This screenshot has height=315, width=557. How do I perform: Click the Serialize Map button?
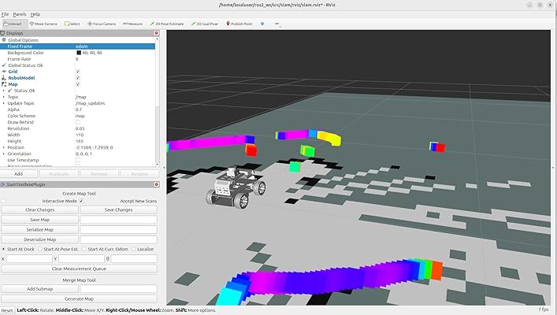40,229
